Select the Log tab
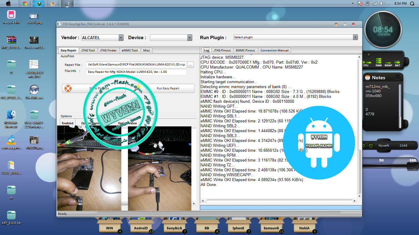Screen dimensions: 419x235 pyautogui.click(x=206, y=50)
